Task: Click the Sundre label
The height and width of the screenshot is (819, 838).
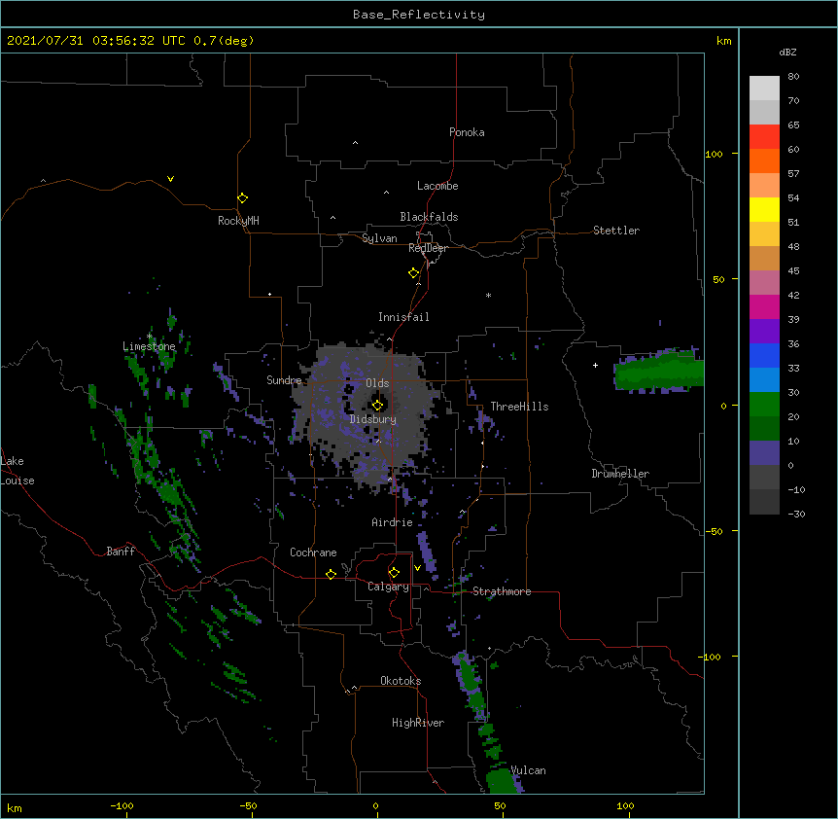Action: (x=284, y=380)
